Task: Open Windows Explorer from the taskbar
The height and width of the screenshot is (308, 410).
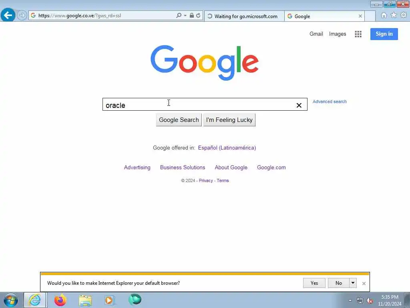Action: click(85, 300)
